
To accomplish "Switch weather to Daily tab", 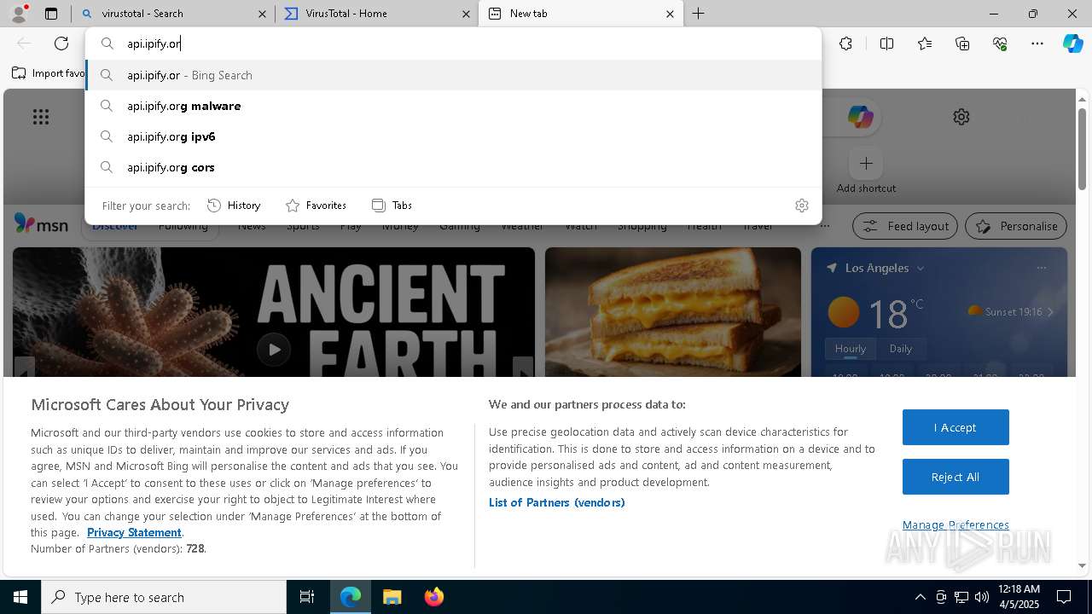I will tap(900, 349).
